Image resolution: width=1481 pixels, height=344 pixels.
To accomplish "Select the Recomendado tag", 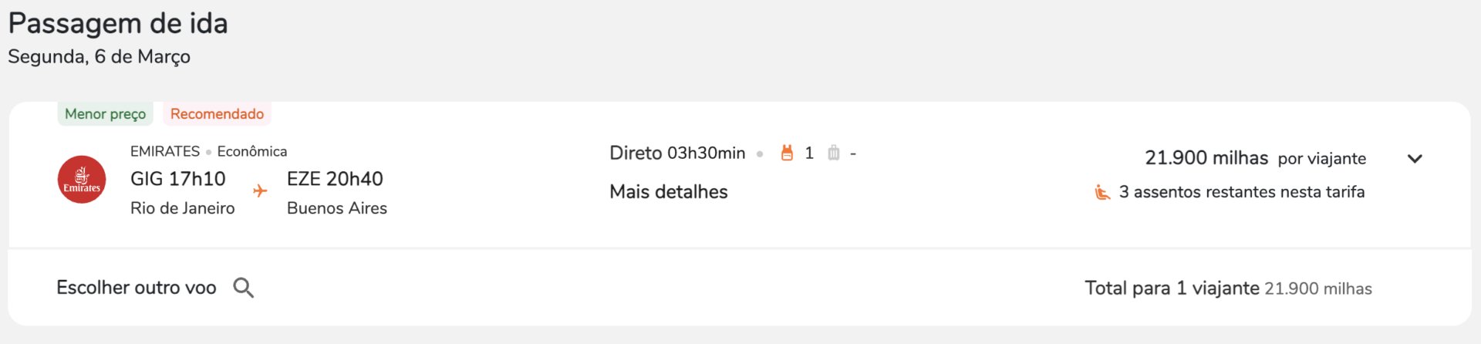I will click(x=217, y=113).
